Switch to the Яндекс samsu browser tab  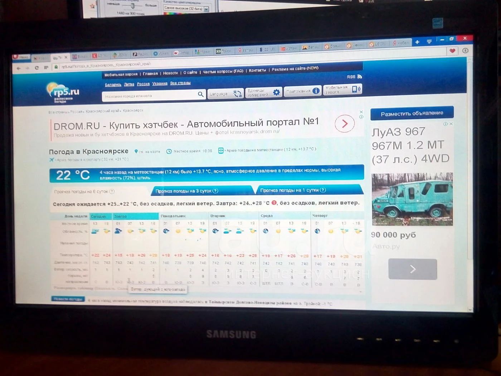click(245, 50)
